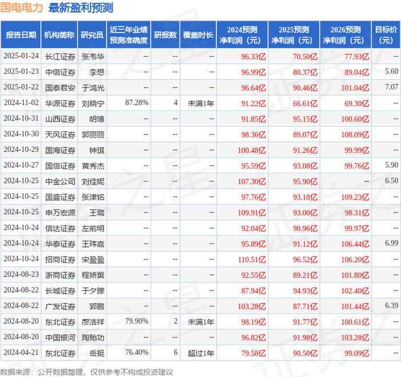The height and width of the screenshot is (377, 401).
Task: Click analyst name 廖浩祥
Action: pyautogui.click(x=93, y=322)
